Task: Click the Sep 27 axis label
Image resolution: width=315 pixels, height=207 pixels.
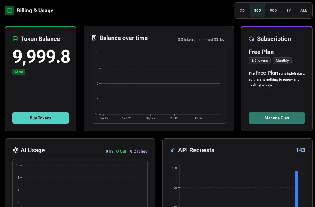Action: click(151, 118)
